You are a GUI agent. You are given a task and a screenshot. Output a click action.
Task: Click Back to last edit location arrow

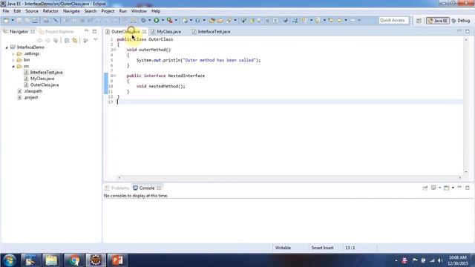point(331,20)
